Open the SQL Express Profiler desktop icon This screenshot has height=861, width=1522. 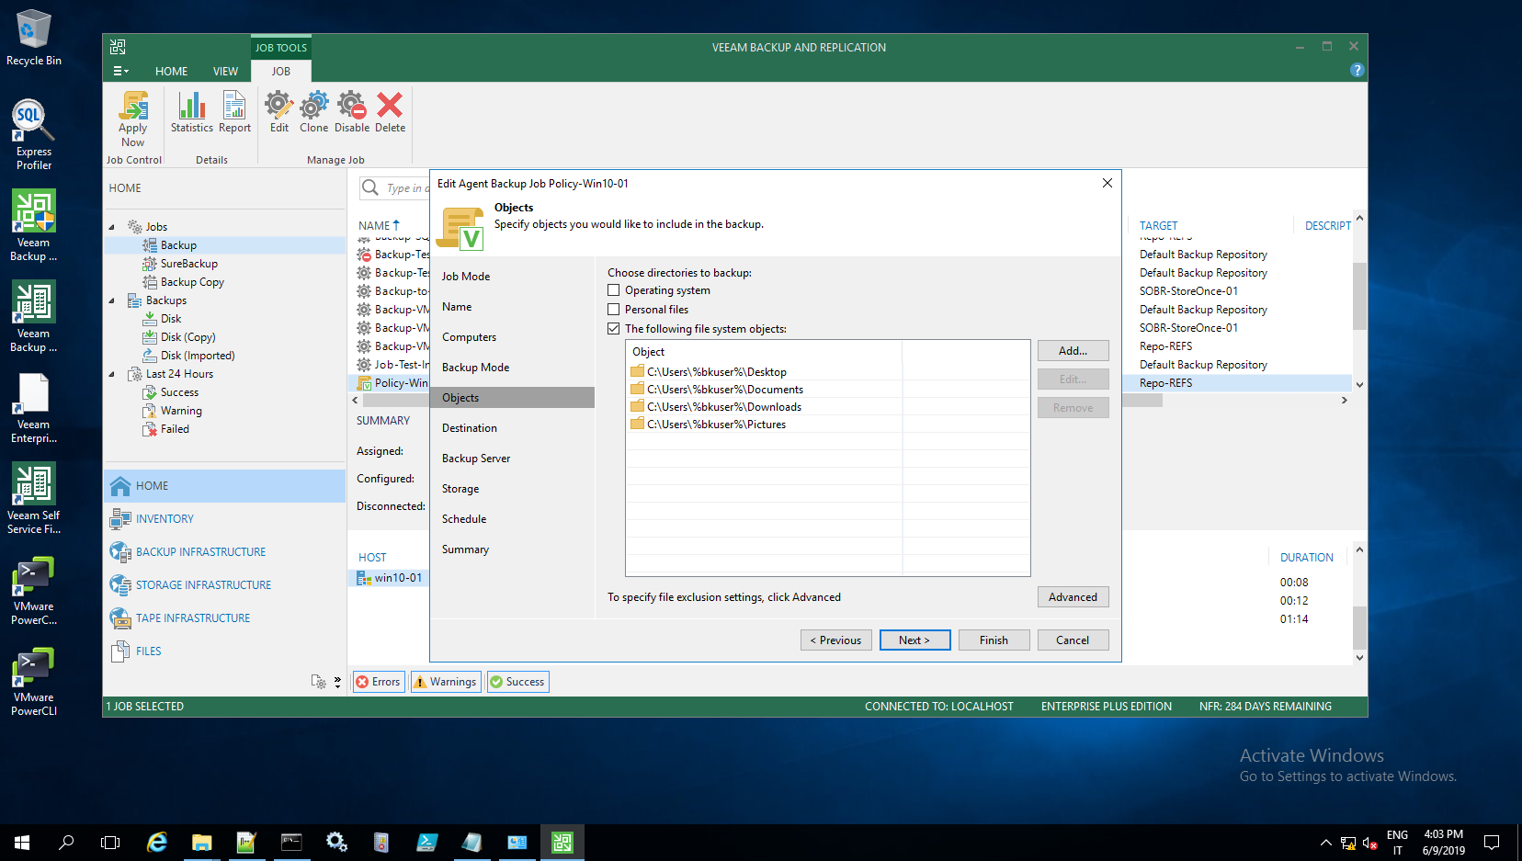coord(34,135)
